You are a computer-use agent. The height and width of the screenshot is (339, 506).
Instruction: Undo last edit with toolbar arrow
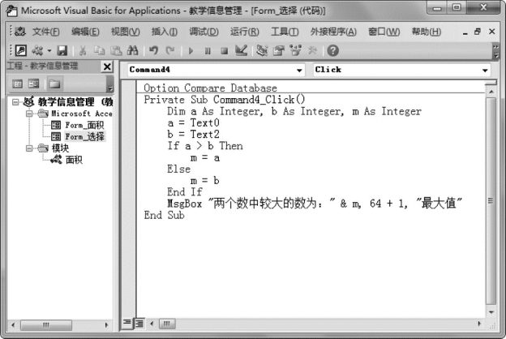(153, 51)
